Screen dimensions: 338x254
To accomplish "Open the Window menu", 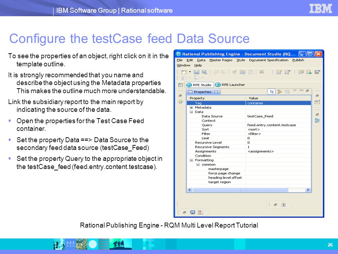I will click(183, 65).
